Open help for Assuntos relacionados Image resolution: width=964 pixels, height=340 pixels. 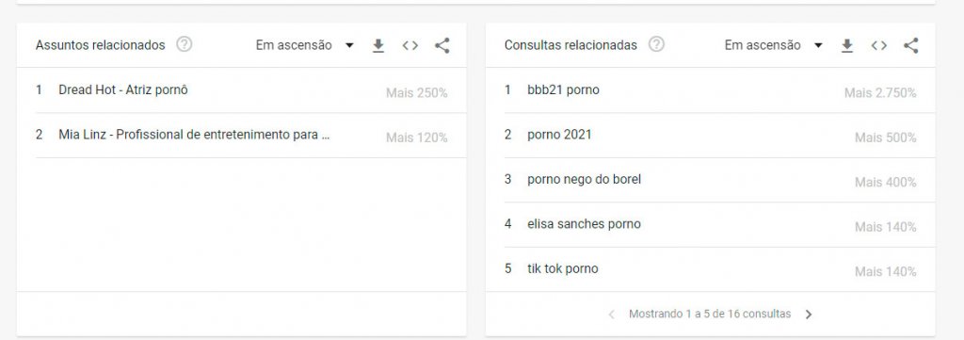(x=184, y=45)
